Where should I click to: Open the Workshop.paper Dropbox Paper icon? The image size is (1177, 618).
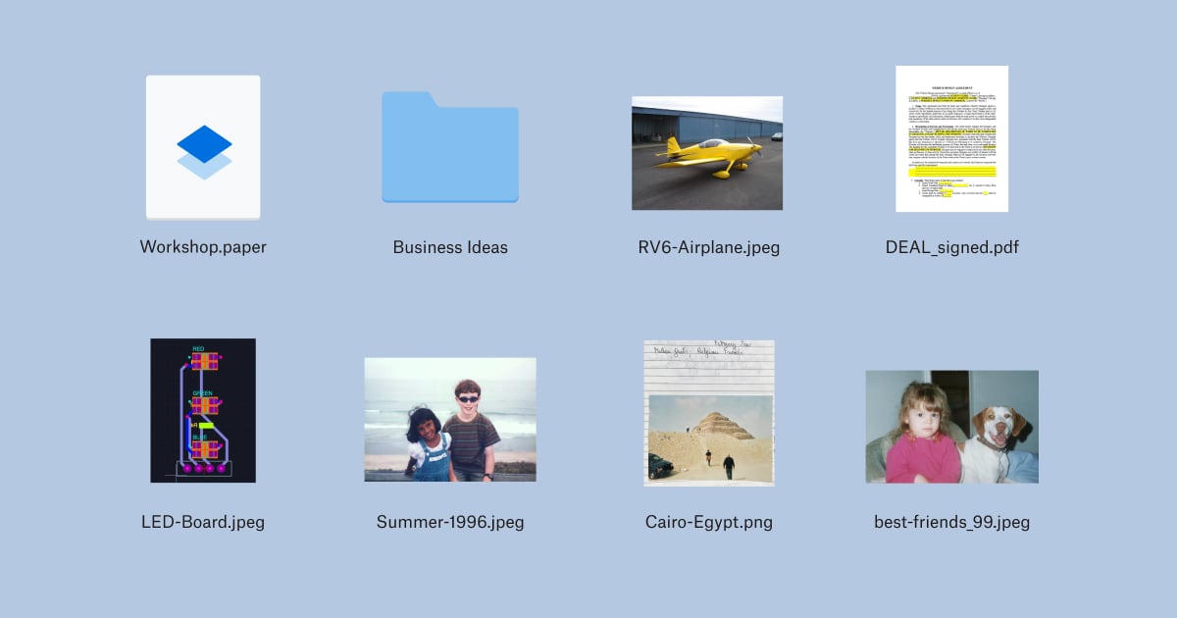203,147
